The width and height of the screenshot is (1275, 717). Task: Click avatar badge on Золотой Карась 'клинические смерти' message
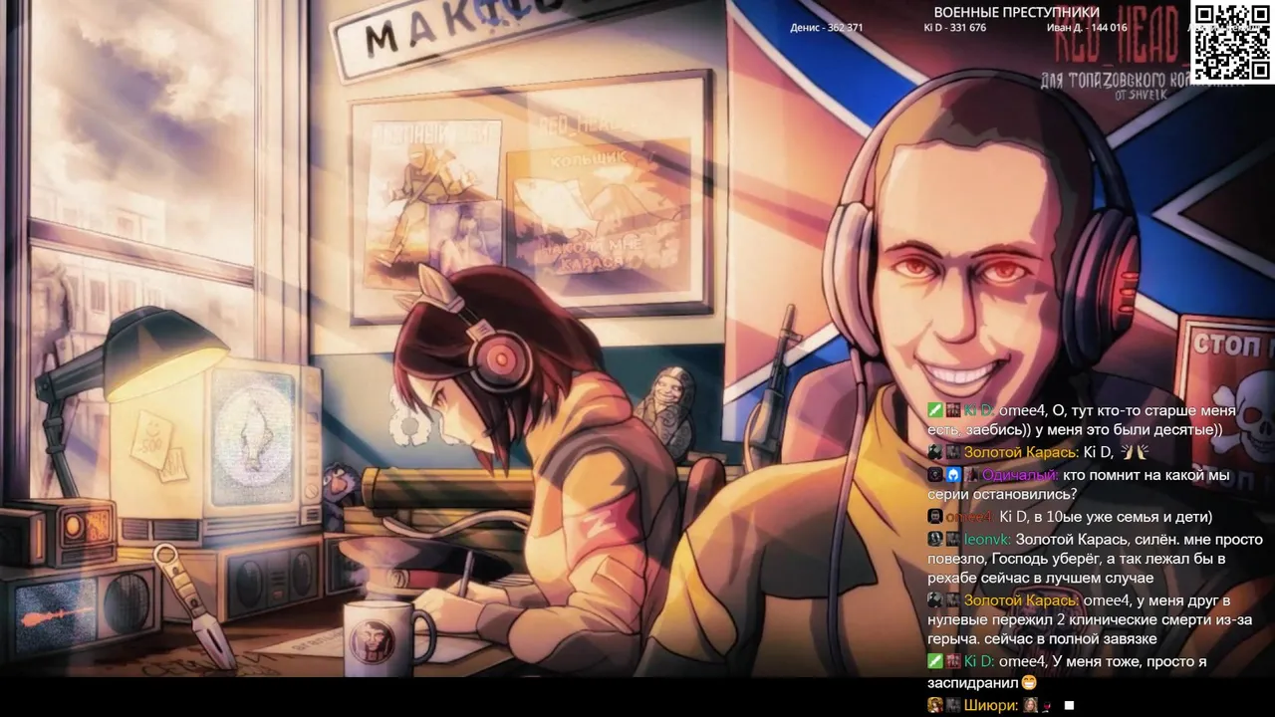coord(934,600)
